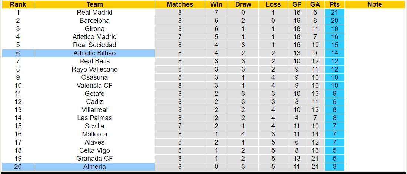The height and width of the screenshot is (174, 407).
Task: Click the Rank column header
Action: [x=18, y=4]
